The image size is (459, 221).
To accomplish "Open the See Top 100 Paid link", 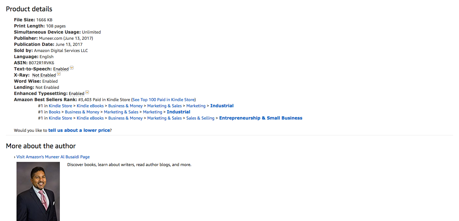I will (163, 100).
